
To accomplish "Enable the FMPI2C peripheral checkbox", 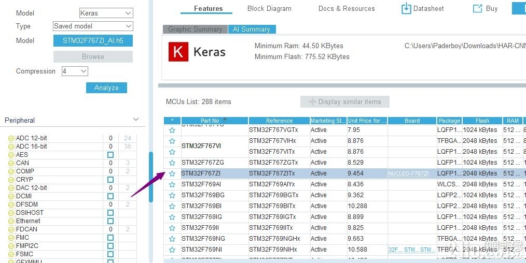I will (x=110, y=246).
